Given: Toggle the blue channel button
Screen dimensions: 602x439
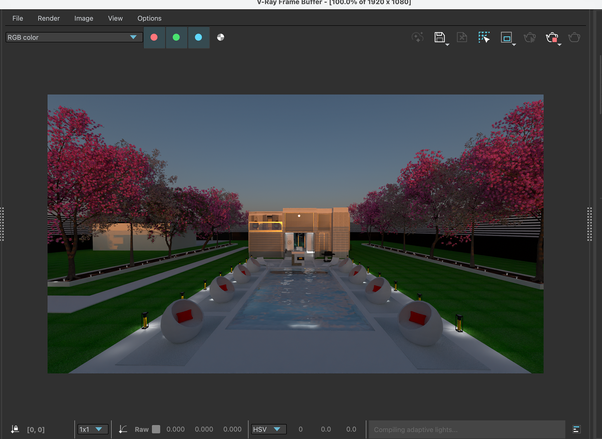Looking at the screenshot, I should [198, 37].
